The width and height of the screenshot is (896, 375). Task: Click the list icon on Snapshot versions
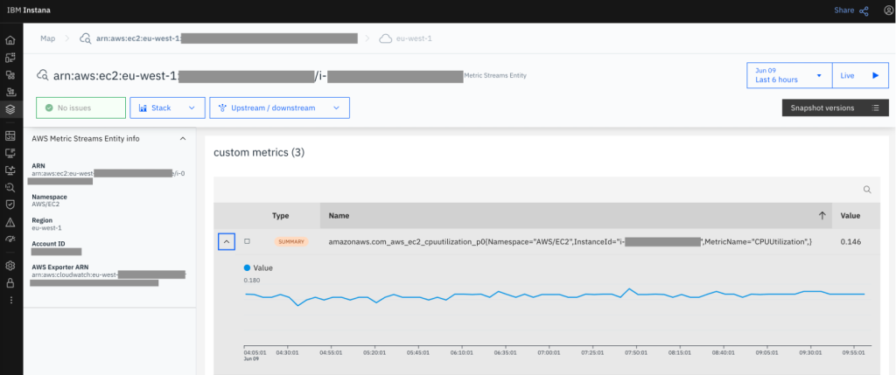pos(875,108)
